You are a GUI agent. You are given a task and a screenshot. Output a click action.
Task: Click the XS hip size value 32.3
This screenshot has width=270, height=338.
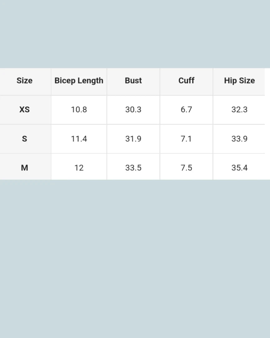coord(239,109)
